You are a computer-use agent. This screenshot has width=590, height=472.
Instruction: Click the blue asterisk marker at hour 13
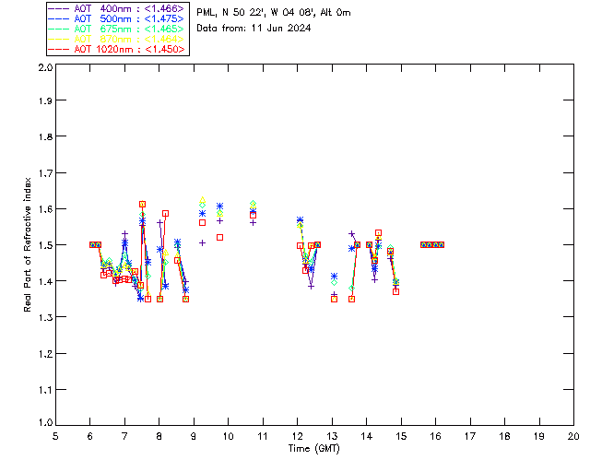click(334, 277)
